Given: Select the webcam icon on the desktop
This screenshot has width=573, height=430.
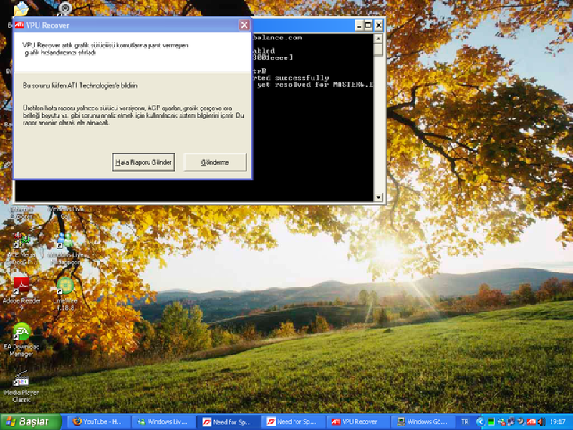Looking at the screenshot, I should 65,8.
